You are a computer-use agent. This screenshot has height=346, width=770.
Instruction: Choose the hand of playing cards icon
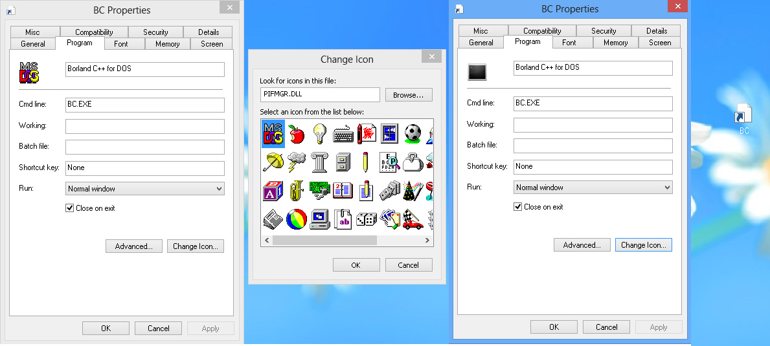point(390,219)
